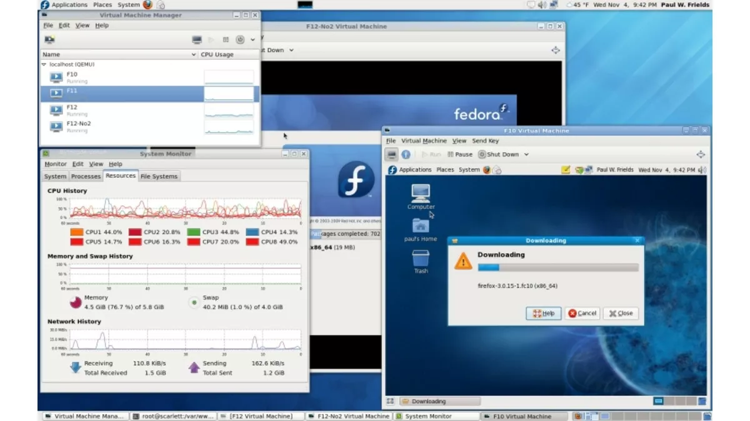Screen dimensions: 750x421
Task: Open the Shut Down dropdown in F10 window
Action: pos(526,153)
